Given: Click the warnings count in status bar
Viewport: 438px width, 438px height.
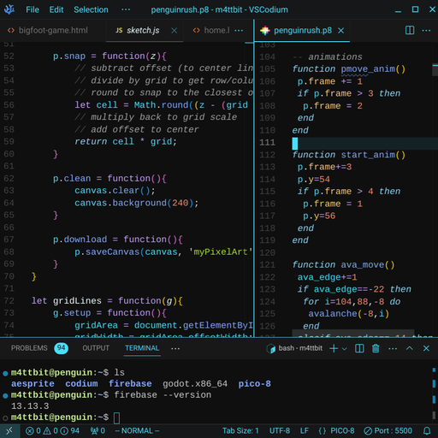Looking at the screenshot, I should coord(50,430).
